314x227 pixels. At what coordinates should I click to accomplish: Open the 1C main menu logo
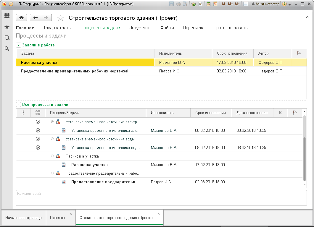(4, 4)
